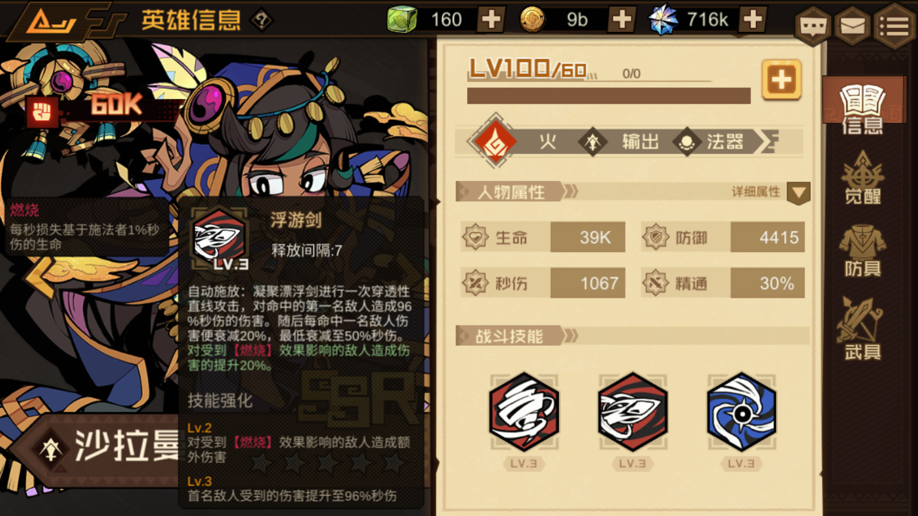Expand 详细属性 dropdown arrow

coord(799,193)
